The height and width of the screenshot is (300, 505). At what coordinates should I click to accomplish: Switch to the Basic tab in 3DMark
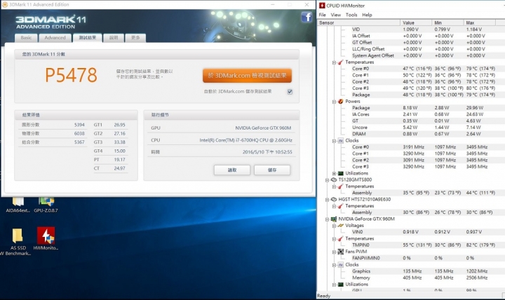point(26,38)
